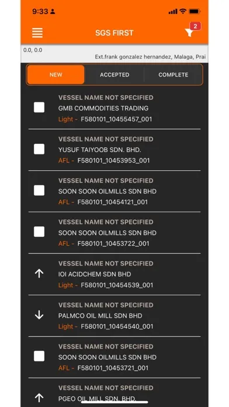This screenshot has height=407, width=229.
Task: Open order F580101_10455457_001
Action: pyautogui.click(x=114, y=108)
